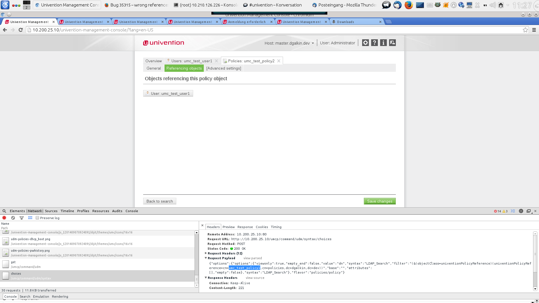Open the Response tab in DevTools
Viewport: 539px width, 303px height.
245,227
